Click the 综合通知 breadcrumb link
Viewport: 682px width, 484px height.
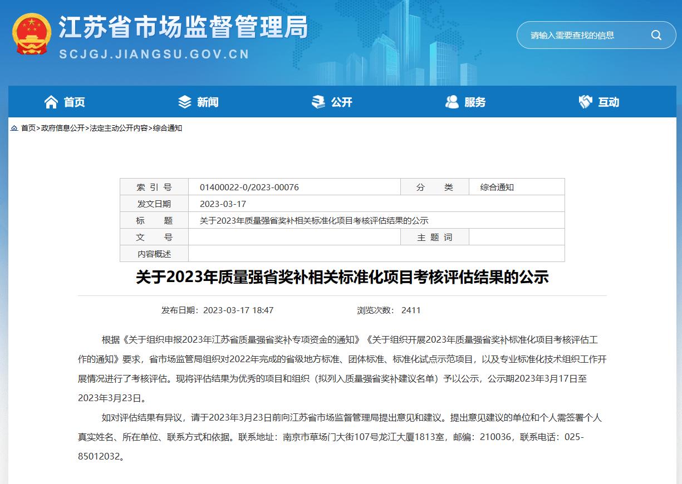(168, 128)
